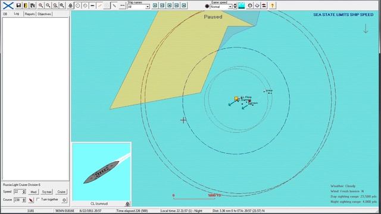The height and width of the screenshot is (214, 381).
Task: Toggle the dark diagonal line toolbar button
Action: coord(114,5)
